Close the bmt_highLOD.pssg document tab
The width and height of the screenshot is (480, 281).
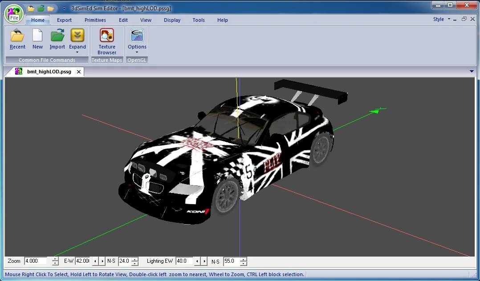(79, 72)
